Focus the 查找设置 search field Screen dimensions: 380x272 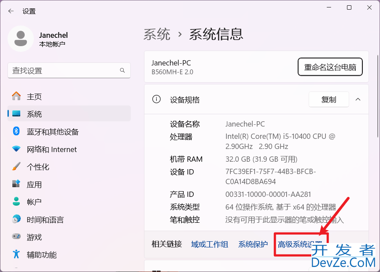[x=69, y=70]
